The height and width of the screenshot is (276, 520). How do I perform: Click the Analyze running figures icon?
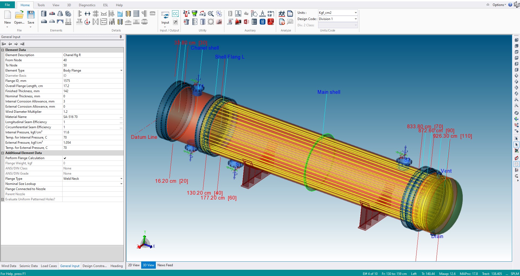coord(282,14)
